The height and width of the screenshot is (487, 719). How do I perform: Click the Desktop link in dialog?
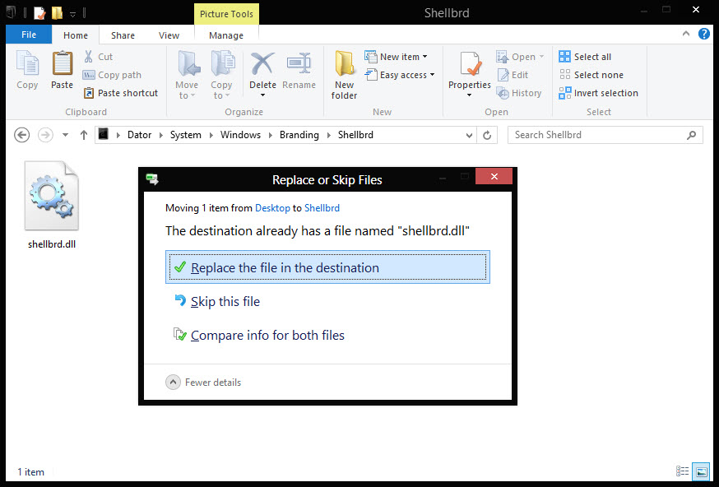point(272,208)
